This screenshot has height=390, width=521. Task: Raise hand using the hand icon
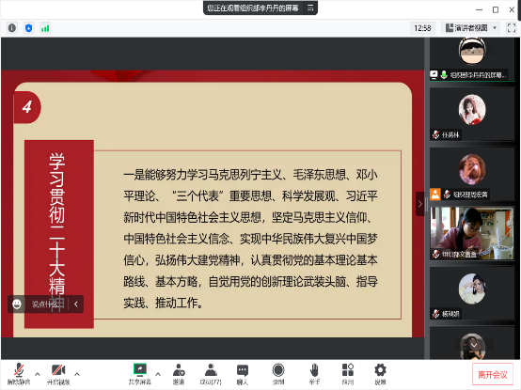coord(314,374)
